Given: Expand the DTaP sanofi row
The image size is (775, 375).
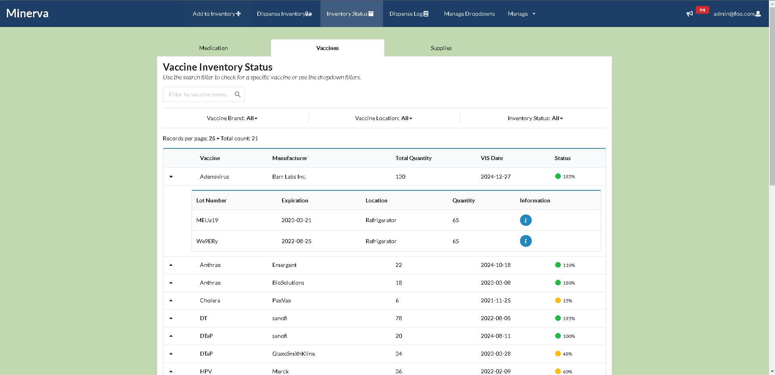Looking at the screenshot, I should [x=171, y=336].
